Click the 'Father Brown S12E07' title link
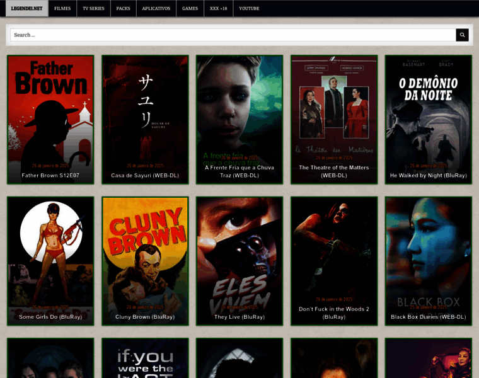 pos(50,175)
